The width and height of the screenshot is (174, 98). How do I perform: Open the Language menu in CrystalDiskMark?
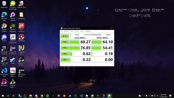pos(88,31)
